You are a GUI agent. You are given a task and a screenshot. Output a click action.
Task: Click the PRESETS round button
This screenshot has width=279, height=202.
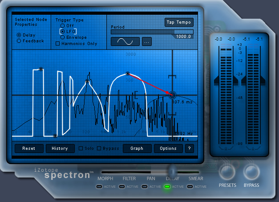(x=227, y=172)
